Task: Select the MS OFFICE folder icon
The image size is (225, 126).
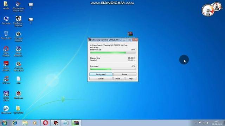Action: point(18,110)
